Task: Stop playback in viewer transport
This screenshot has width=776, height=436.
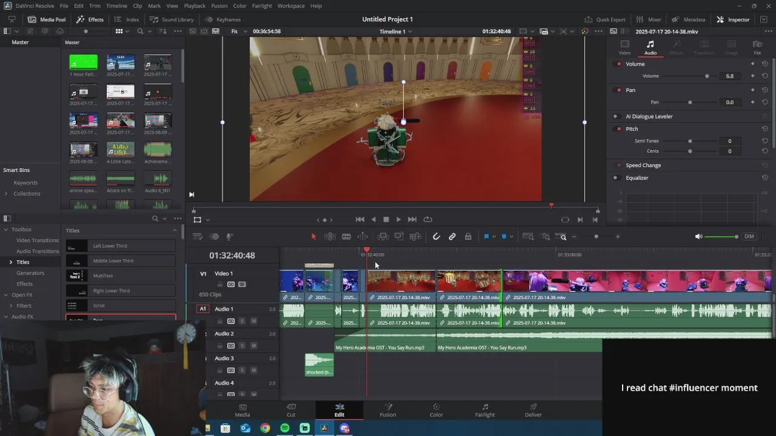Action: click(x=386, y=219)
